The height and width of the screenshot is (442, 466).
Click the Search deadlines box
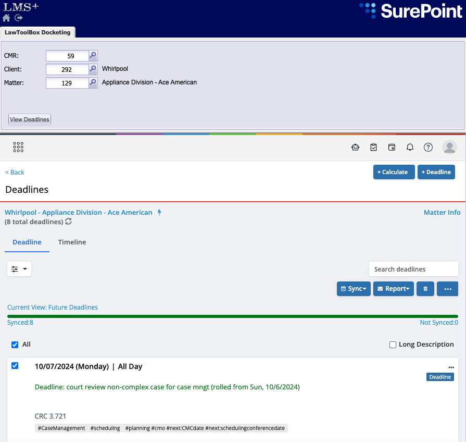(414, 269)
